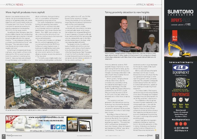
Task: Click the red NEW corner ribbon in banner
Action: (x=11, y=119)
